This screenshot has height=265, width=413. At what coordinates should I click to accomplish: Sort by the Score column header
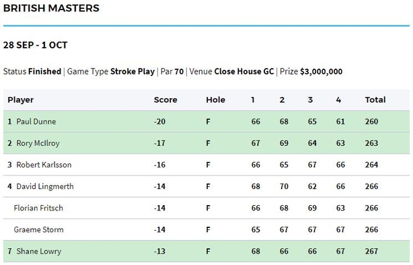point(165,100)
